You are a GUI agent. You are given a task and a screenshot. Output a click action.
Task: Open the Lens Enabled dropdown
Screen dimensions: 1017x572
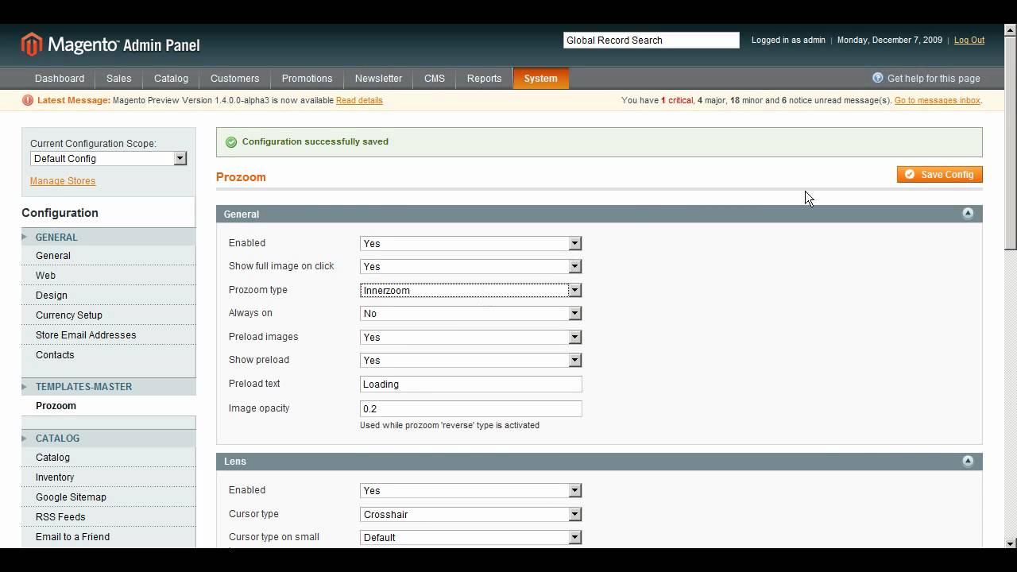(471, 490)
